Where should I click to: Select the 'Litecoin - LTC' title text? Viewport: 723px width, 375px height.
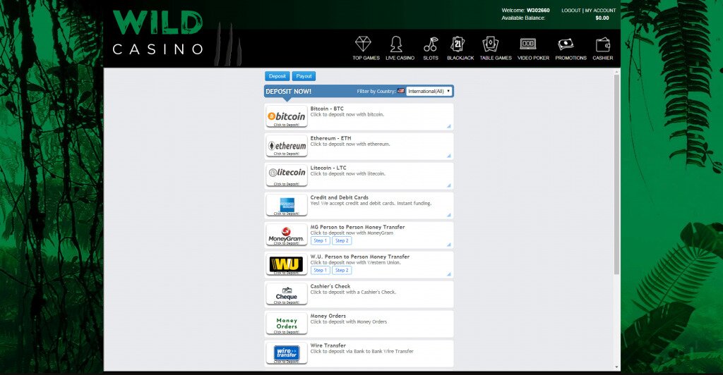click(x=328, y=168)
